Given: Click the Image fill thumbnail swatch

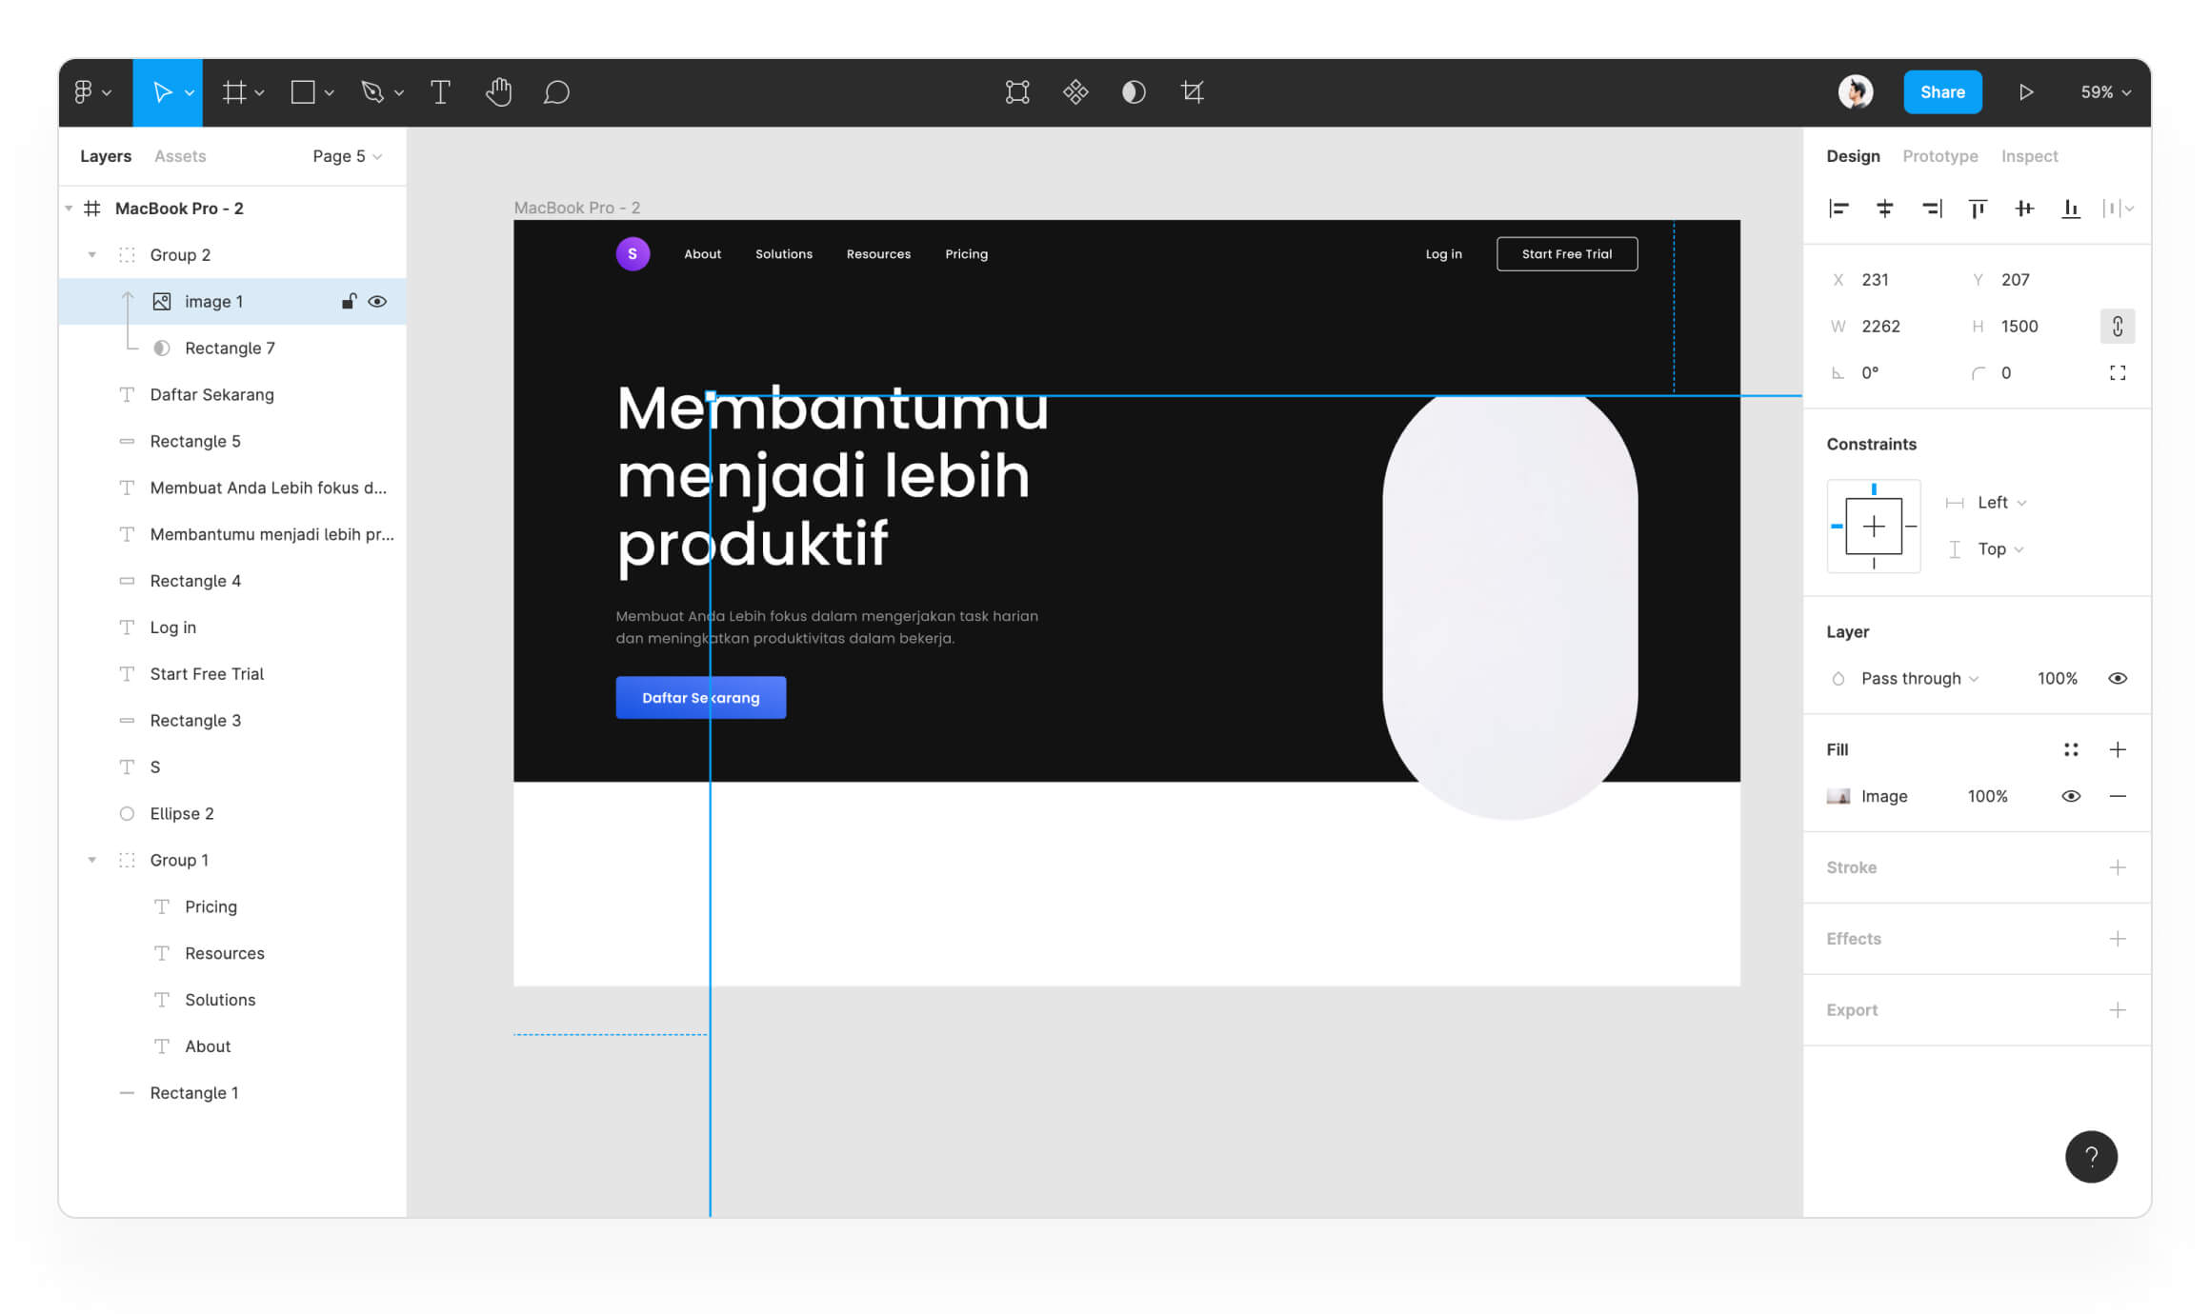Looking at the screenshot, I should coord(1838,796).
